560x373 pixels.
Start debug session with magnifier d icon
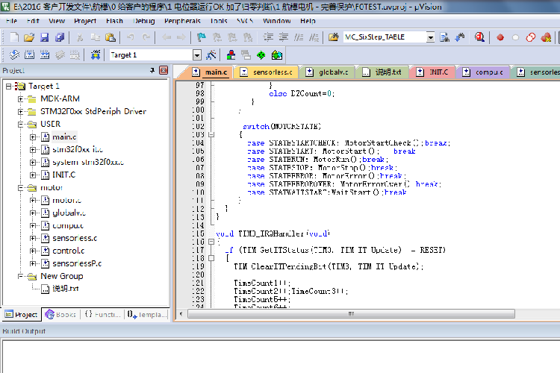(x=479, y=37)
